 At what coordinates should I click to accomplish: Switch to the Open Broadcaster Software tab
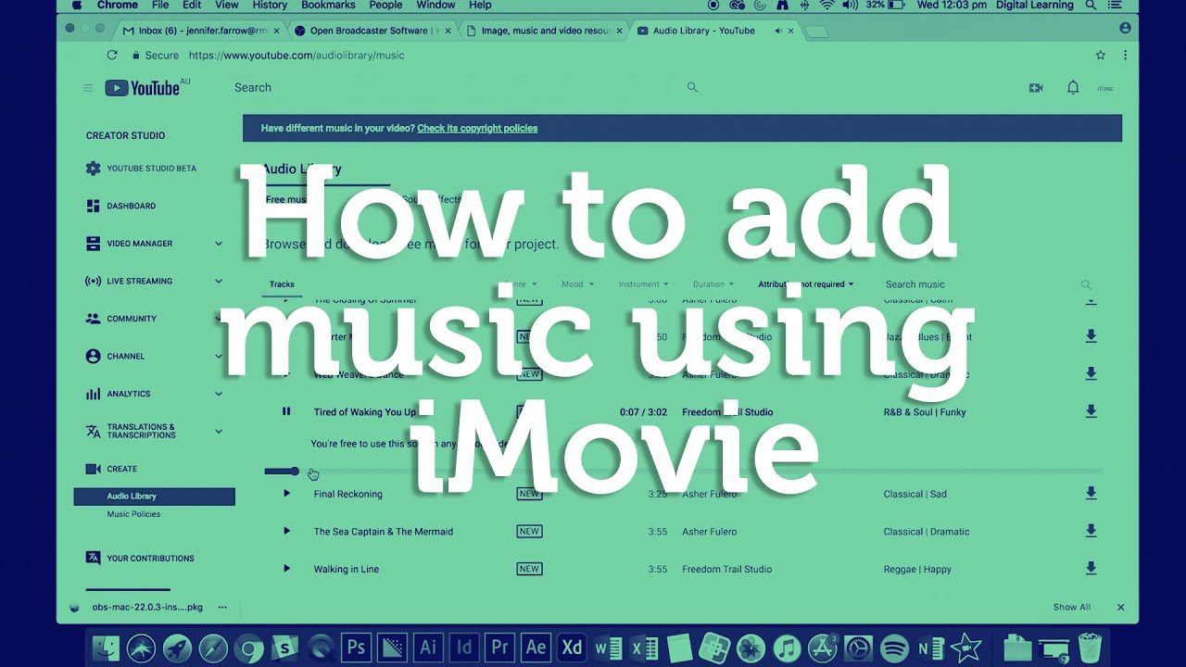pyautogui.click(x=371, y=31)
